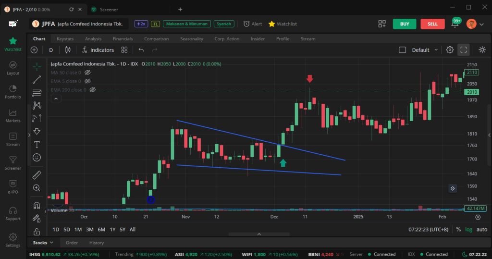The image size is (492, 259).
Task: Set chart range to 1M
Action: pos(78,230)
